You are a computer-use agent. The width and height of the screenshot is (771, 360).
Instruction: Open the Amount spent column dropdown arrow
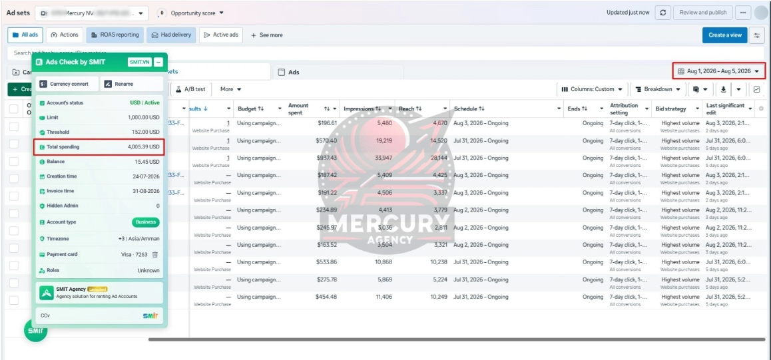pyautogui.click(x=335, y=108)
